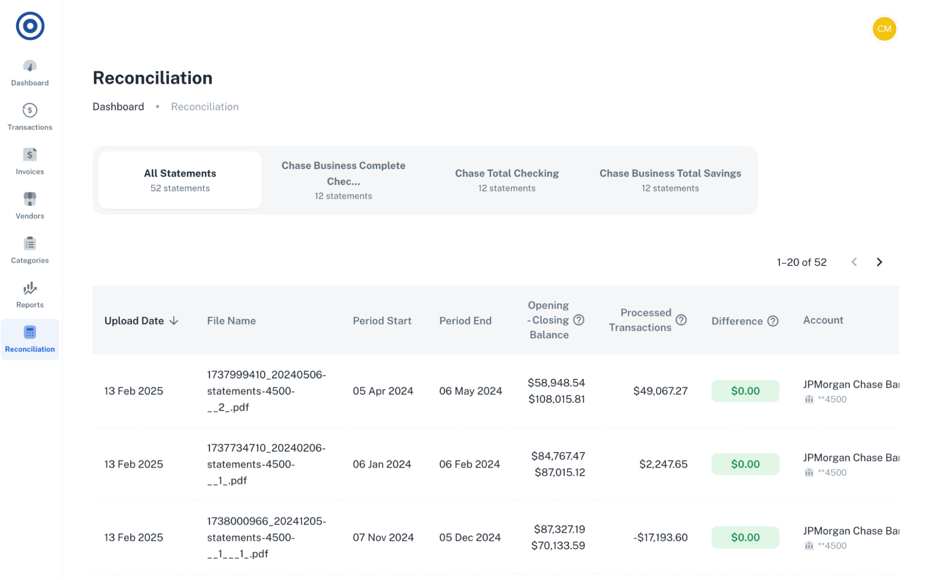Click the app logo at the top left
Image resolution: width=926 pixels, height=580 pixels.
pyautogui.click(x=29, y=26)
